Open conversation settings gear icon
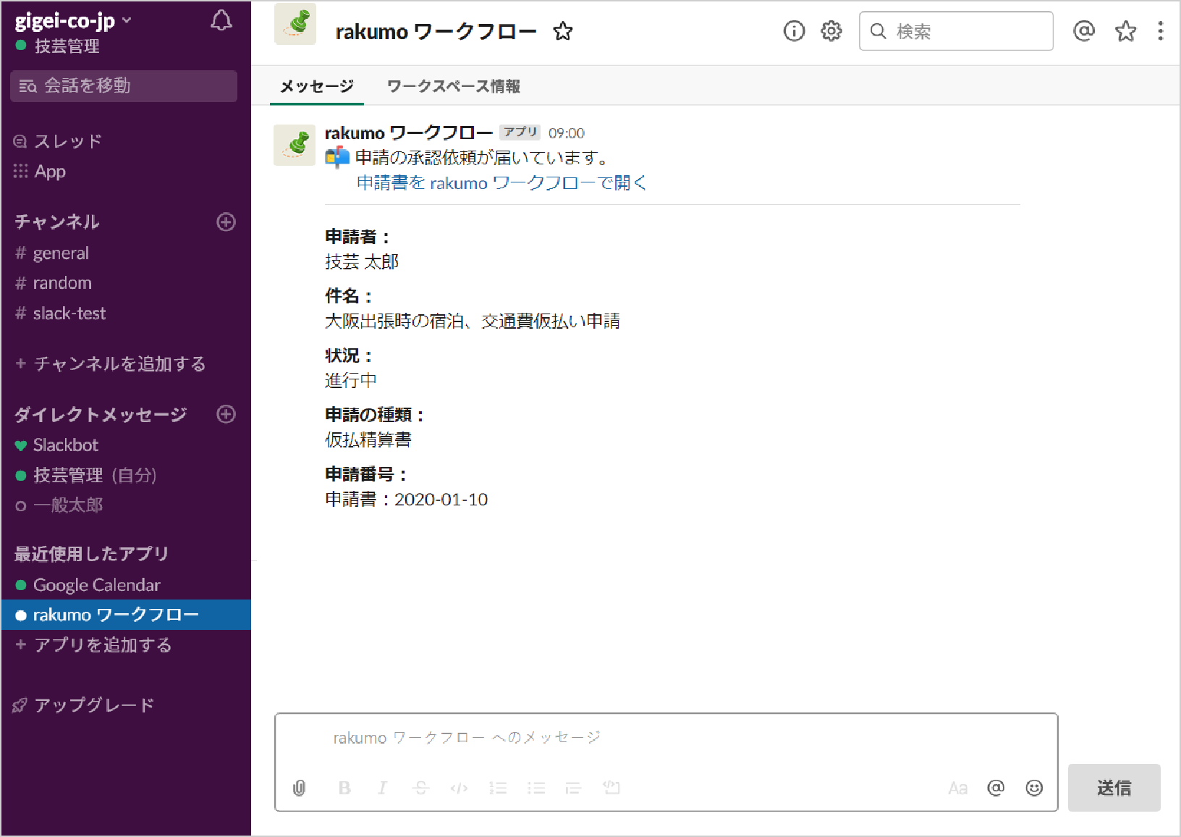This screenshot has width=1181, height=837. (x=831, y=31)
